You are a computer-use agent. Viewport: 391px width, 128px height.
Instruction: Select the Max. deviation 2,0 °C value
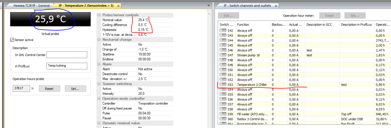(155, 79)
